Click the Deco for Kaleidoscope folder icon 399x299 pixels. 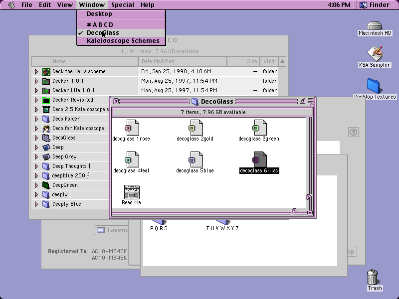46,129
